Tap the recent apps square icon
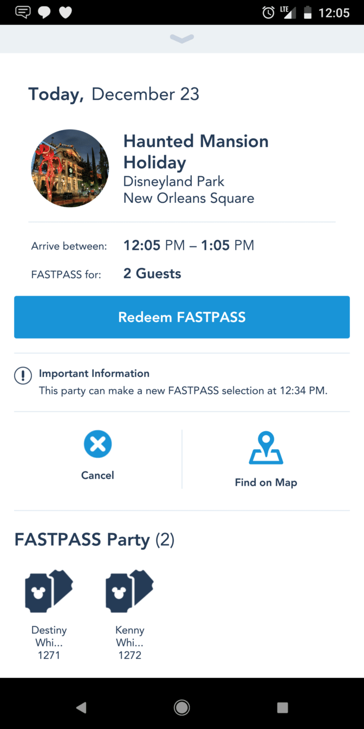The image size is (364, 729). point(282,707)
